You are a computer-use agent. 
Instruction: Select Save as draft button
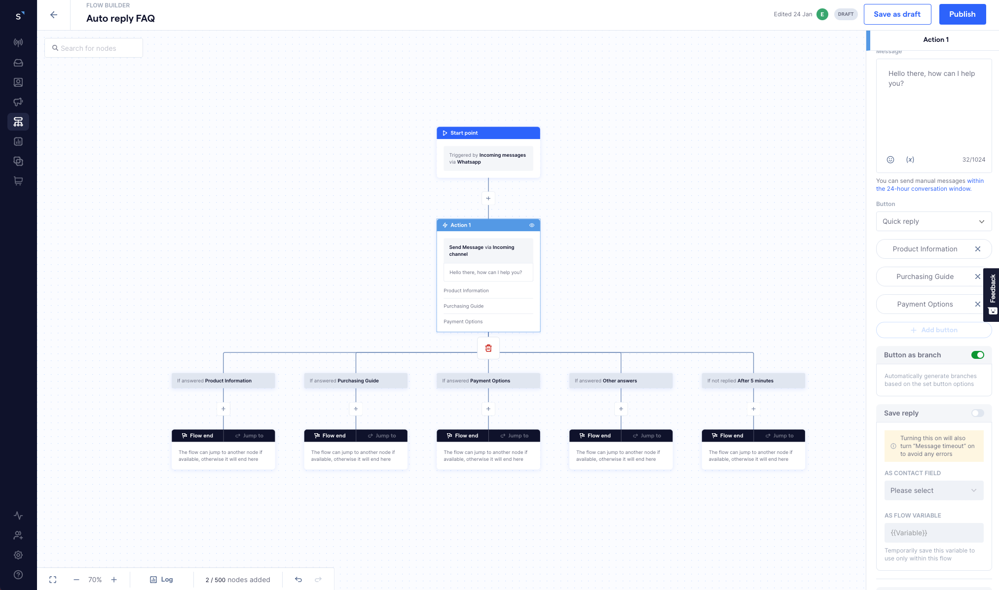897,14
